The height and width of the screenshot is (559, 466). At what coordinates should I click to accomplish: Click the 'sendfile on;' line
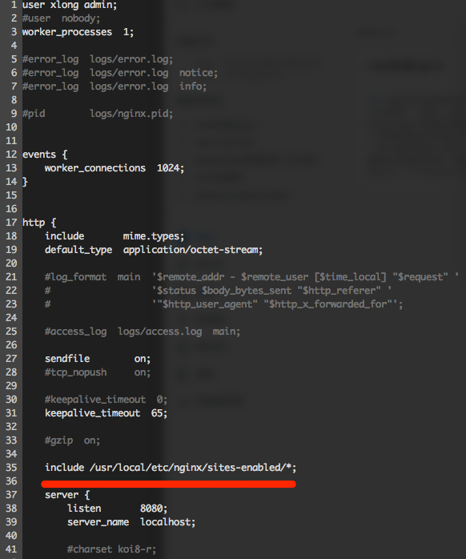tap(98, 359)
